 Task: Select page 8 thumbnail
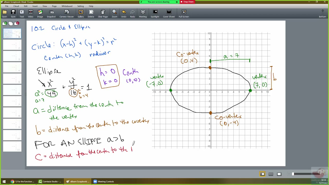[12, 113]
